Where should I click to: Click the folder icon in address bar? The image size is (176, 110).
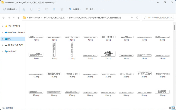[x=24, y=18]
